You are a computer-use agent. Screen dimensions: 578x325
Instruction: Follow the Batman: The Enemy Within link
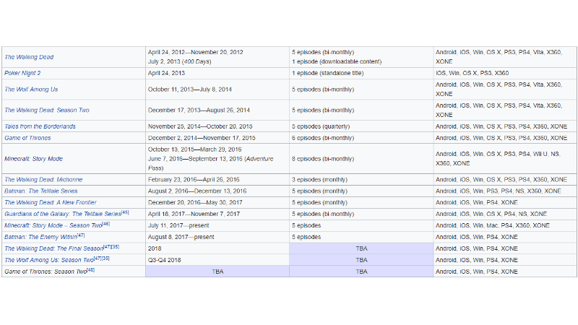[40, 237]
